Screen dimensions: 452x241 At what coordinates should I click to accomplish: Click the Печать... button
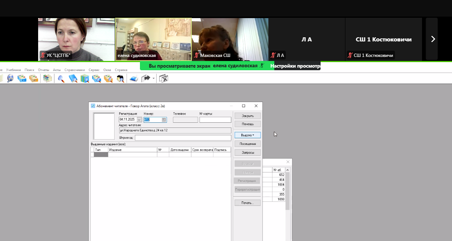[248, 203]
